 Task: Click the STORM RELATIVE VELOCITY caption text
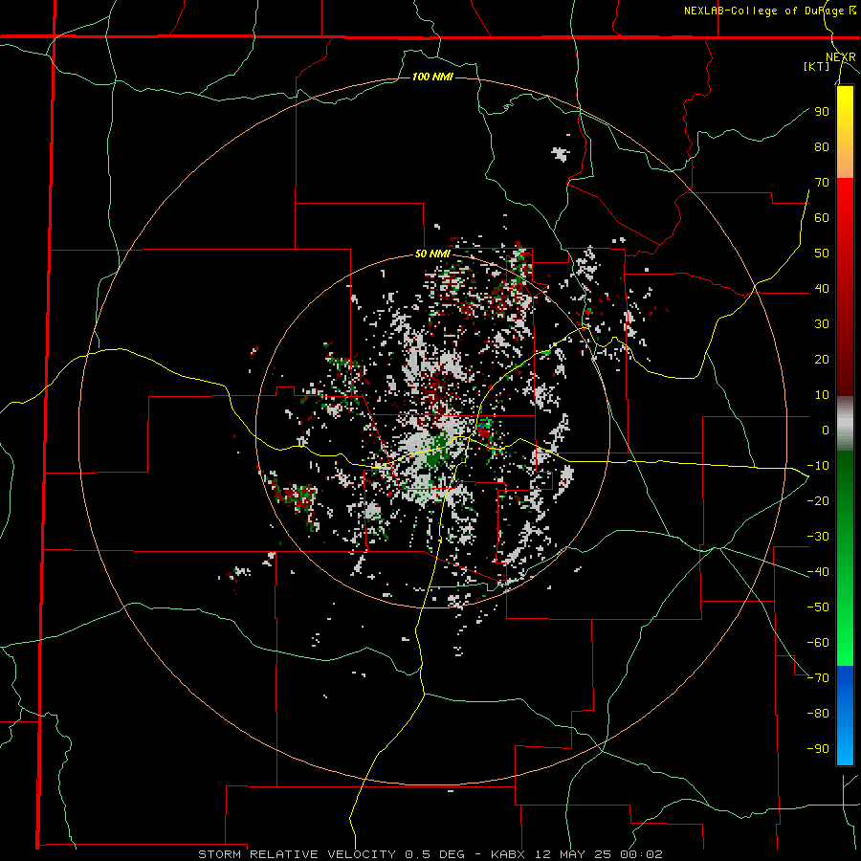click(297, 854)
